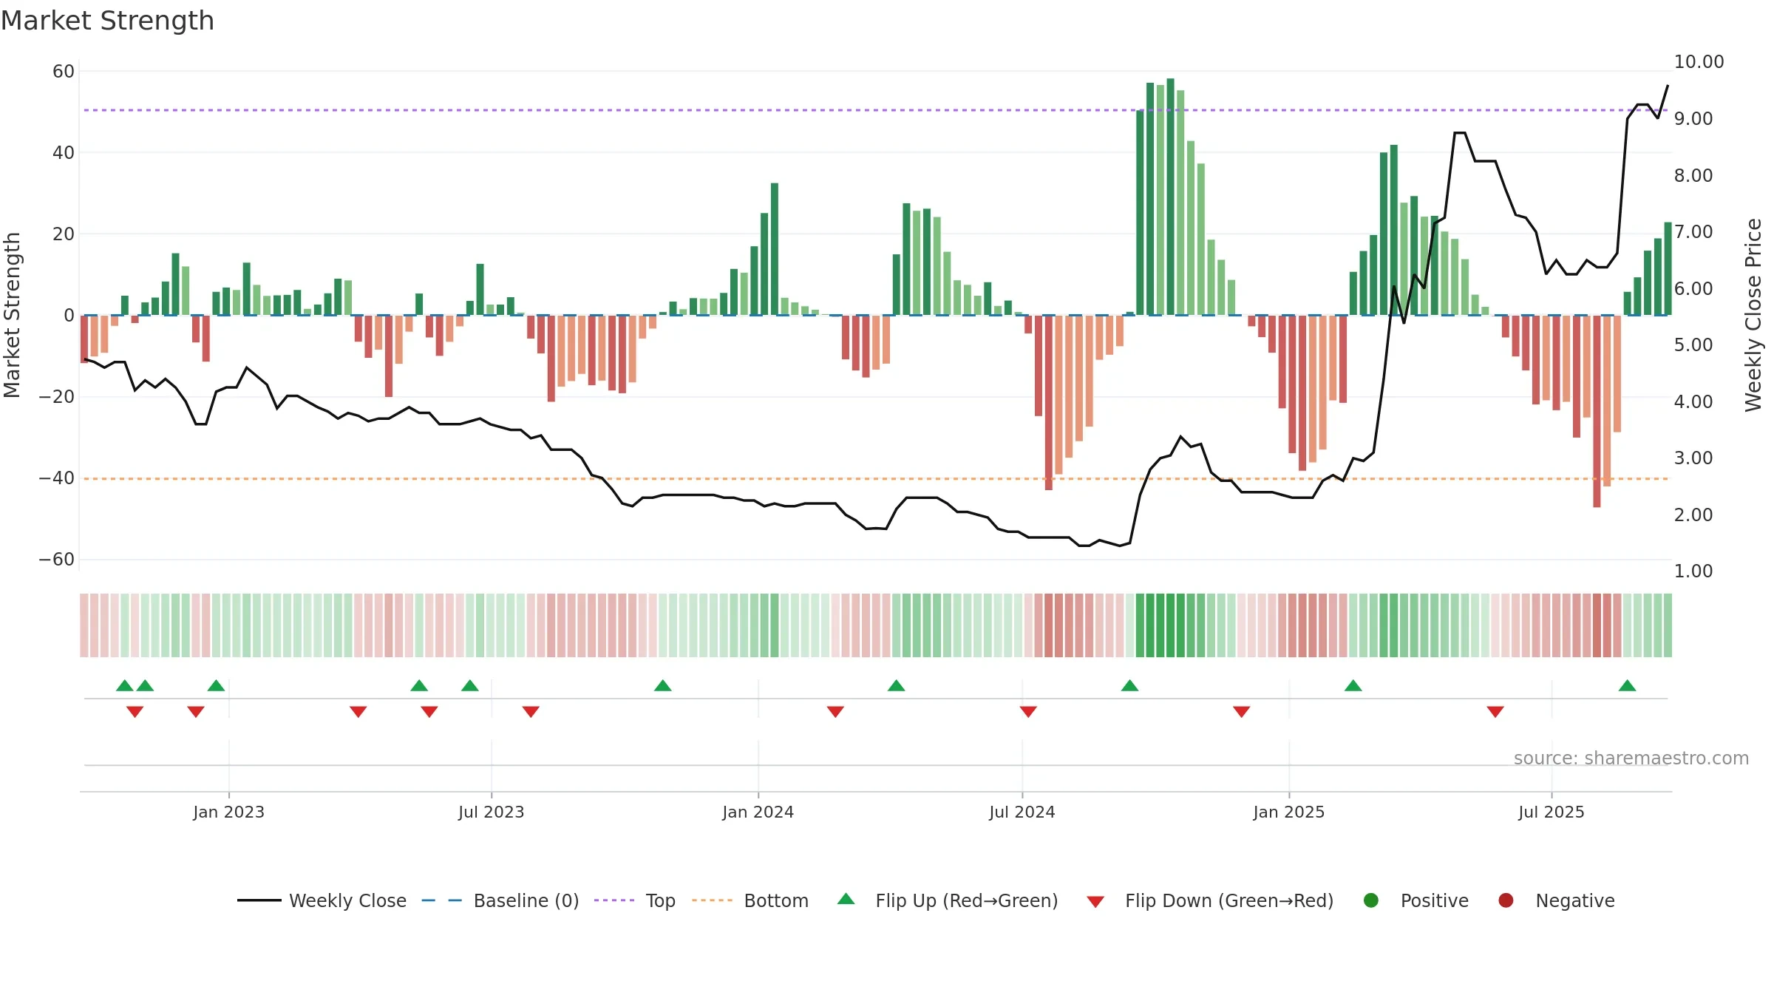Click the source: sharemaestro.com text
This screenshot has height=998, width=1774.
(x=1631, y=758)
